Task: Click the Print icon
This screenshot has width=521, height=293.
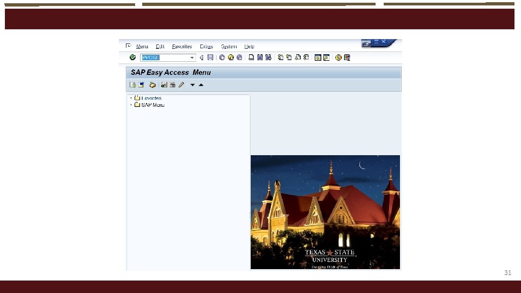Action: [x=251, y=58]
